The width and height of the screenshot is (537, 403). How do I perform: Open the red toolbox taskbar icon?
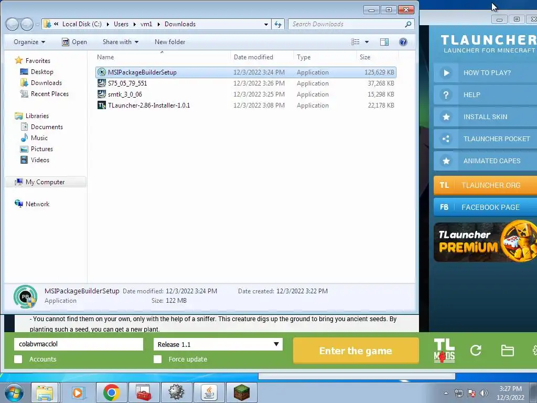point(144,393)
